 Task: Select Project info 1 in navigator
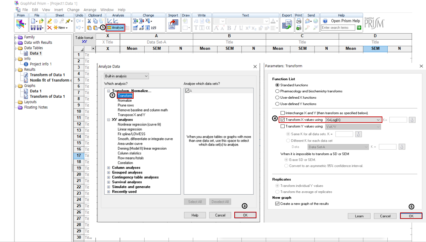[41, 64]
